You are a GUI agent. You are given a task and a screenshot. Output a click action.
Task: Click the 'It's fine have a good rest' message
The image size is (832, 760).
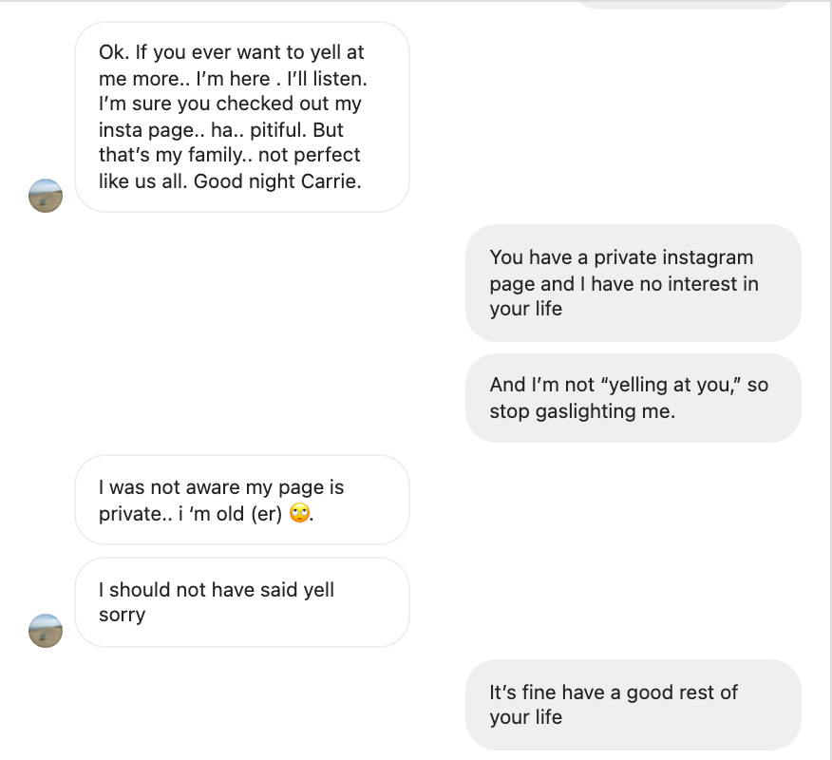click(633, 705)
